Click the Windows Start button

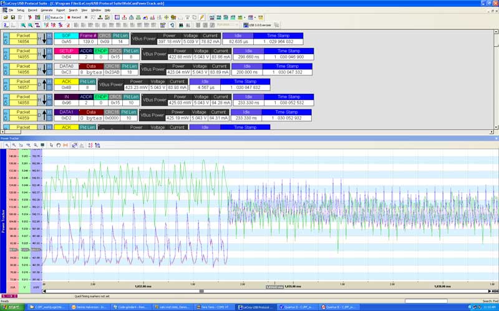click(x=12, y=307)
